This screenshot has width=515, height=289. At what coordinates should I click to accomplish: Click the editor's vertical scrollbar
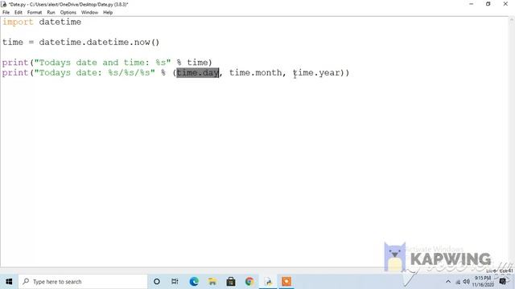click(512, 141)
